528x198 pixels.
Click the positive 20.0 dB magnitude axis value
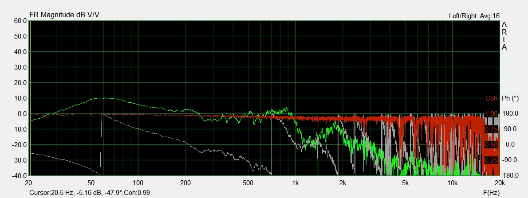pyautogui.click(x=20, y=83)
